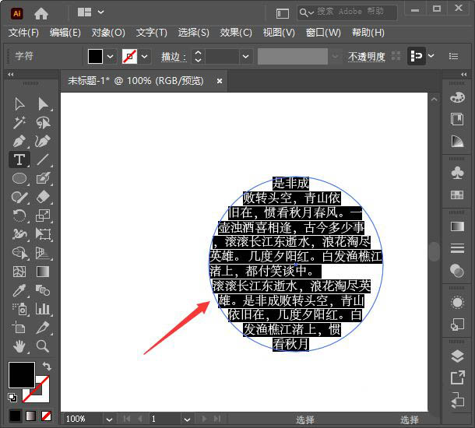Reset to default fill and stroke

[x=12, y=397]
